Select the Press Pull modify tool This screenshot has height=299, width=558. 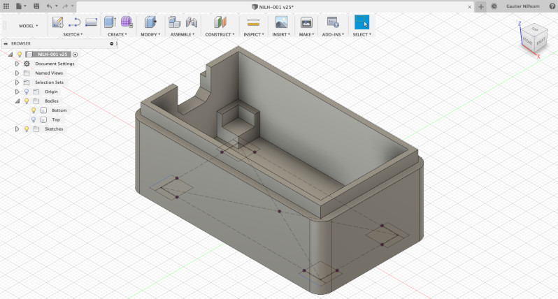coord(150,22)
